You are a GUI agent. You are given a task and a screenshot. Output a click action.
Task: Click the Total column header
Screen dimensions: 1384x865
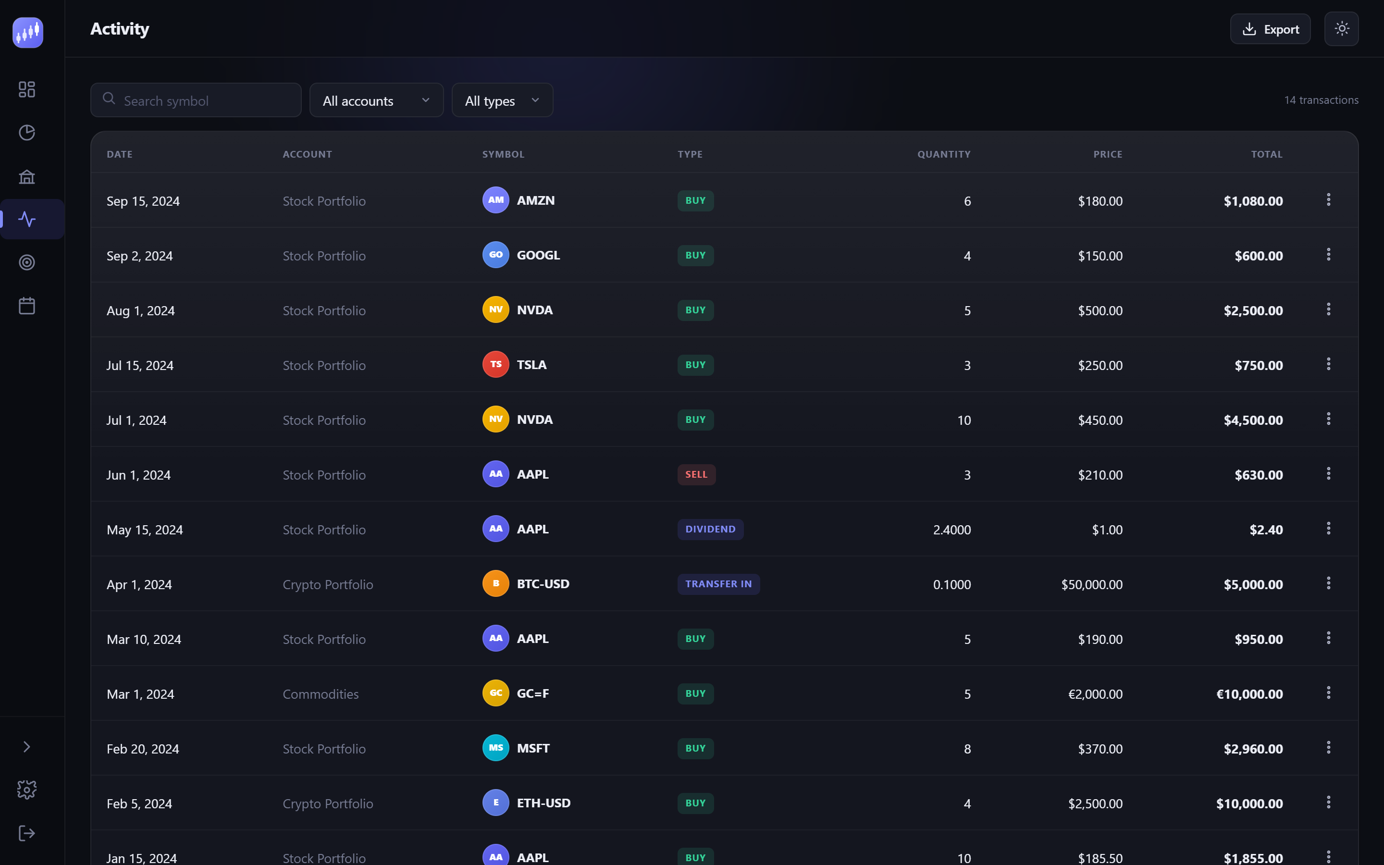point(1266,154)
